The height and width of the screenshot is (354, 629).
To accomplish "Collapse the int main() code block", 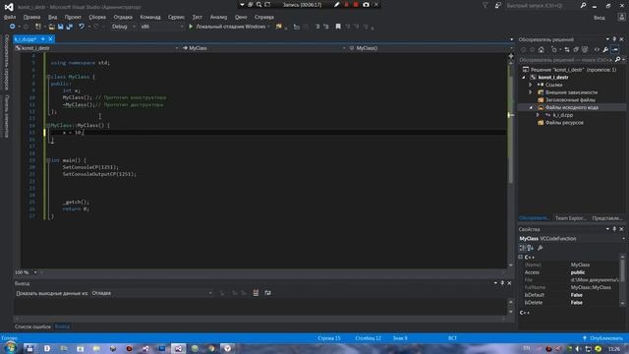I will click(x=48, y=160).
